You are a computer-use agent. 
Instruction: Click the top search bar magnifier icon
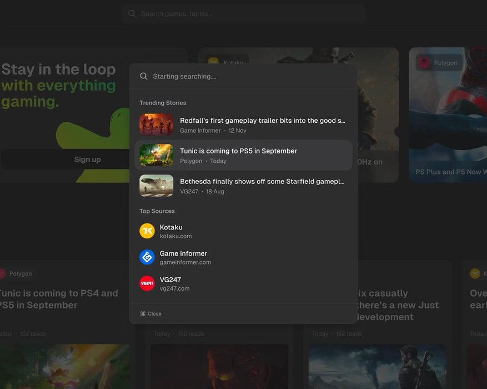tap(132, 13)
